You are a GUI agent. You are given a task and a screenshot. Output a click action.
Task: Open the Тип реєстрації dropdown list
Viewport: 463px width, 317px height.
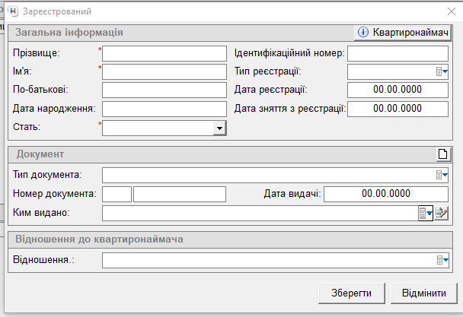point(442,71)
